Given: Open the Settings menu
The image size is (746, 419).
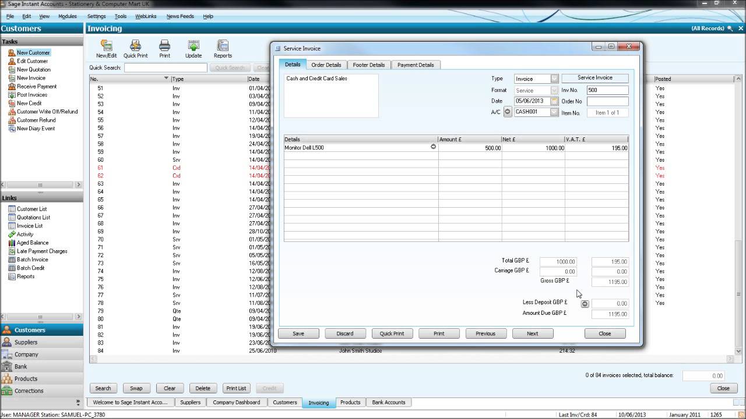Looking at the screenshot, I should point(96,16).
